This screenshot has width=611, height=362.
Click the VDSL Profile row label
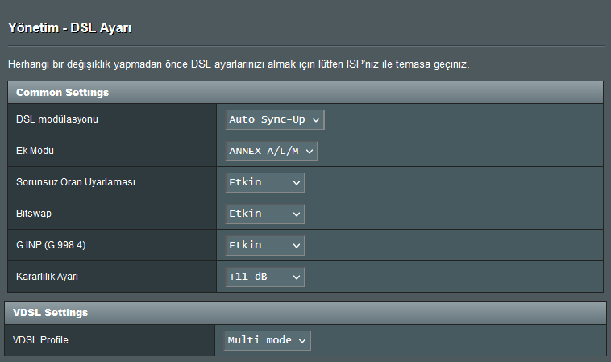pos(40,340)
